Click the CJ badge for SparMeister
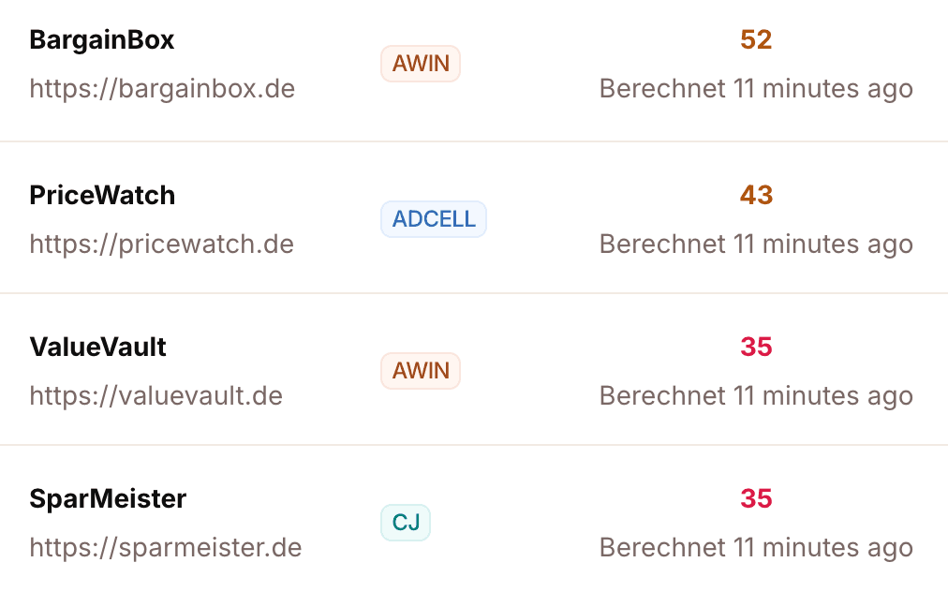The width and height of the screenshot is (948, 592). [405, 523]
